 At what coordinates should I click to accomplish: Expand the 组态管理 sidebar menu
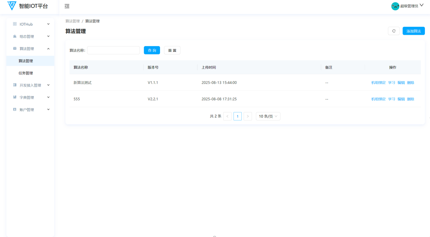click(x=30, y=36)
